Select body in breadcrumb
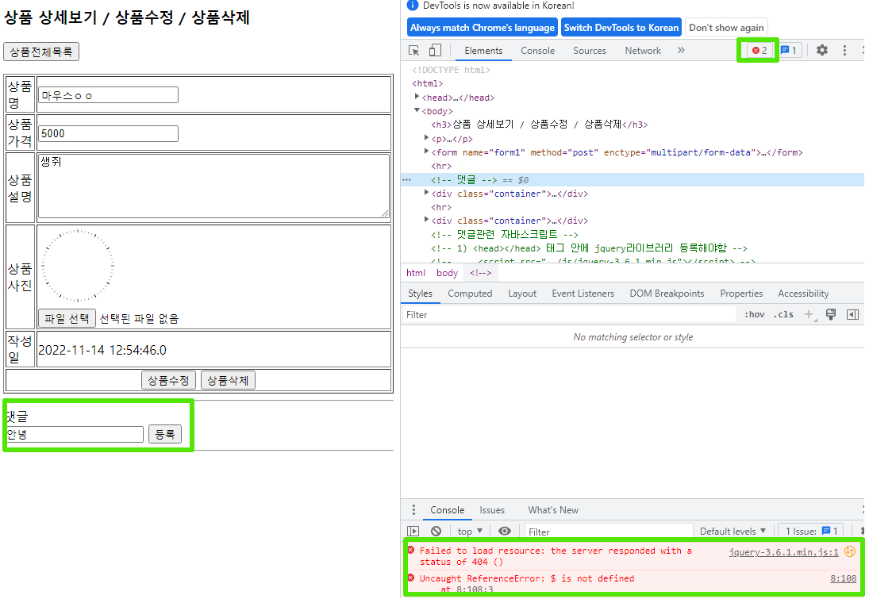 tap(447, 273)
